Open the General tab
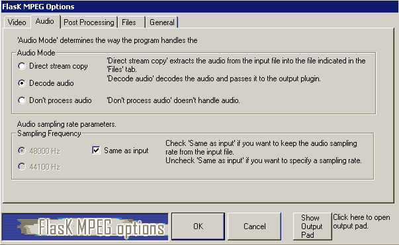Screen dimensions: 399x245 click(162, 22)
